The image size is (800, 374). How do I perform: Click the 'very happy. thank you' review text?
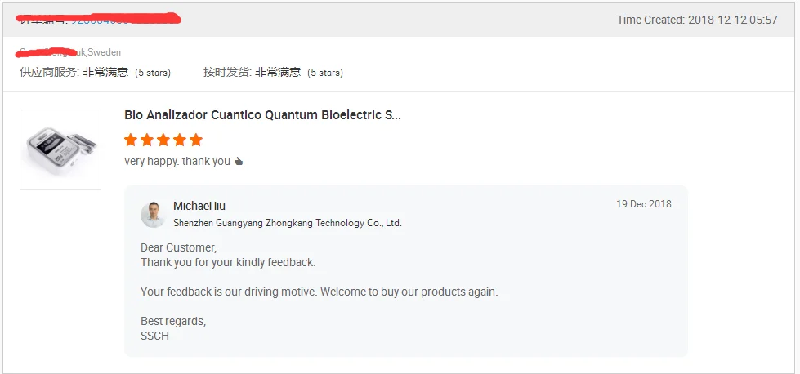[x=177, y=162]
